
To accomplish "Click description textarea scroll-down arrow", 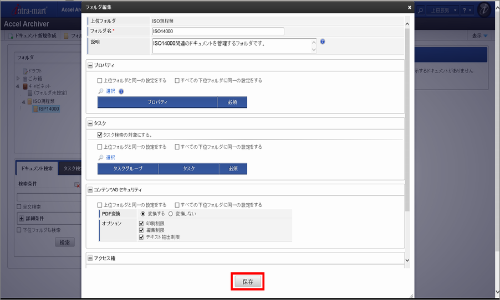I will (x=314, y=49).
